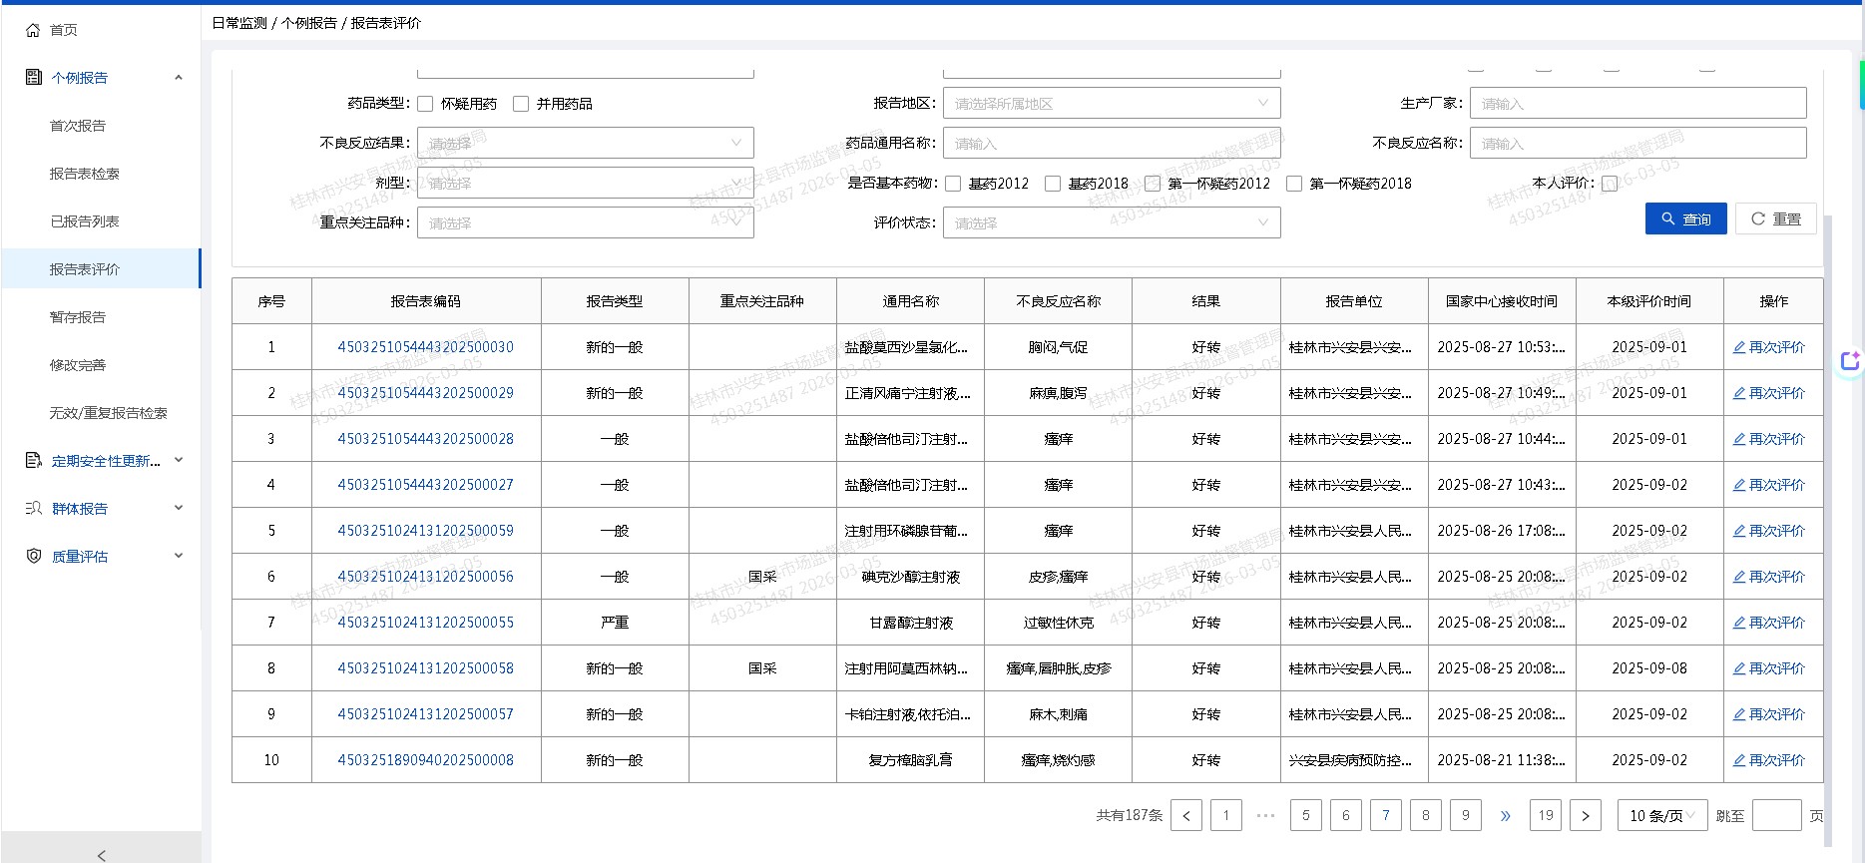
Task: Enable the 并用药品 checkbox
Action: coord(521,104)
